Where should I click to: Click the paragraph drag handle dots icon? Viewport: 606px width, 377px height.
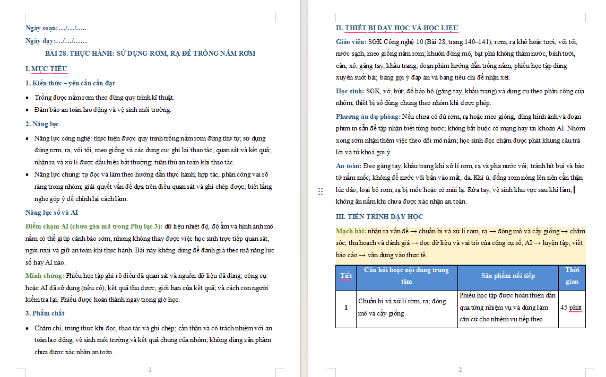(x=321, y=191)
